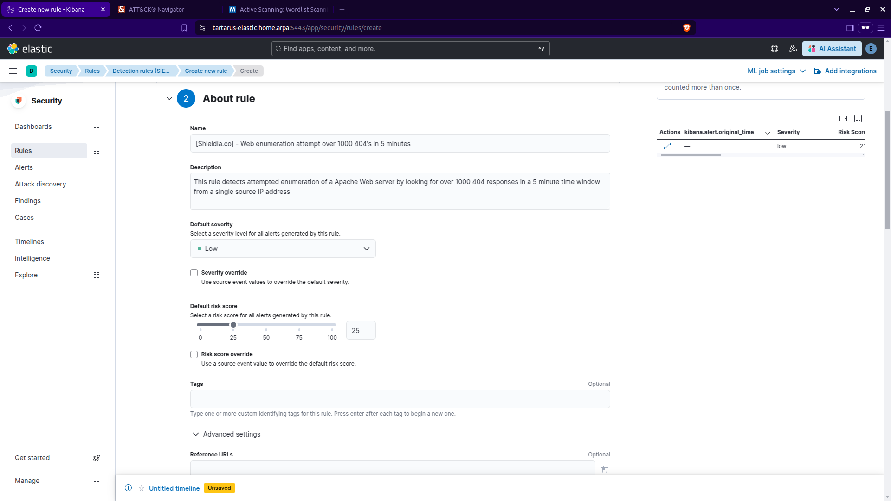Switch to the ATT&CK Navigator browser tab
The image size is (891, 501).
[x=156, y=9]
